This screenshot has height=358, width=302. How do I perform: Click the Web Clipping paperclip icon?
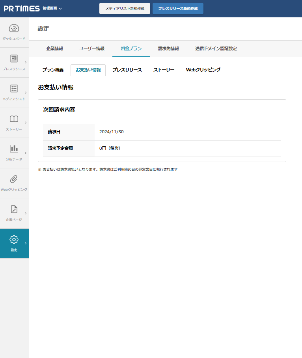(14, 179)
